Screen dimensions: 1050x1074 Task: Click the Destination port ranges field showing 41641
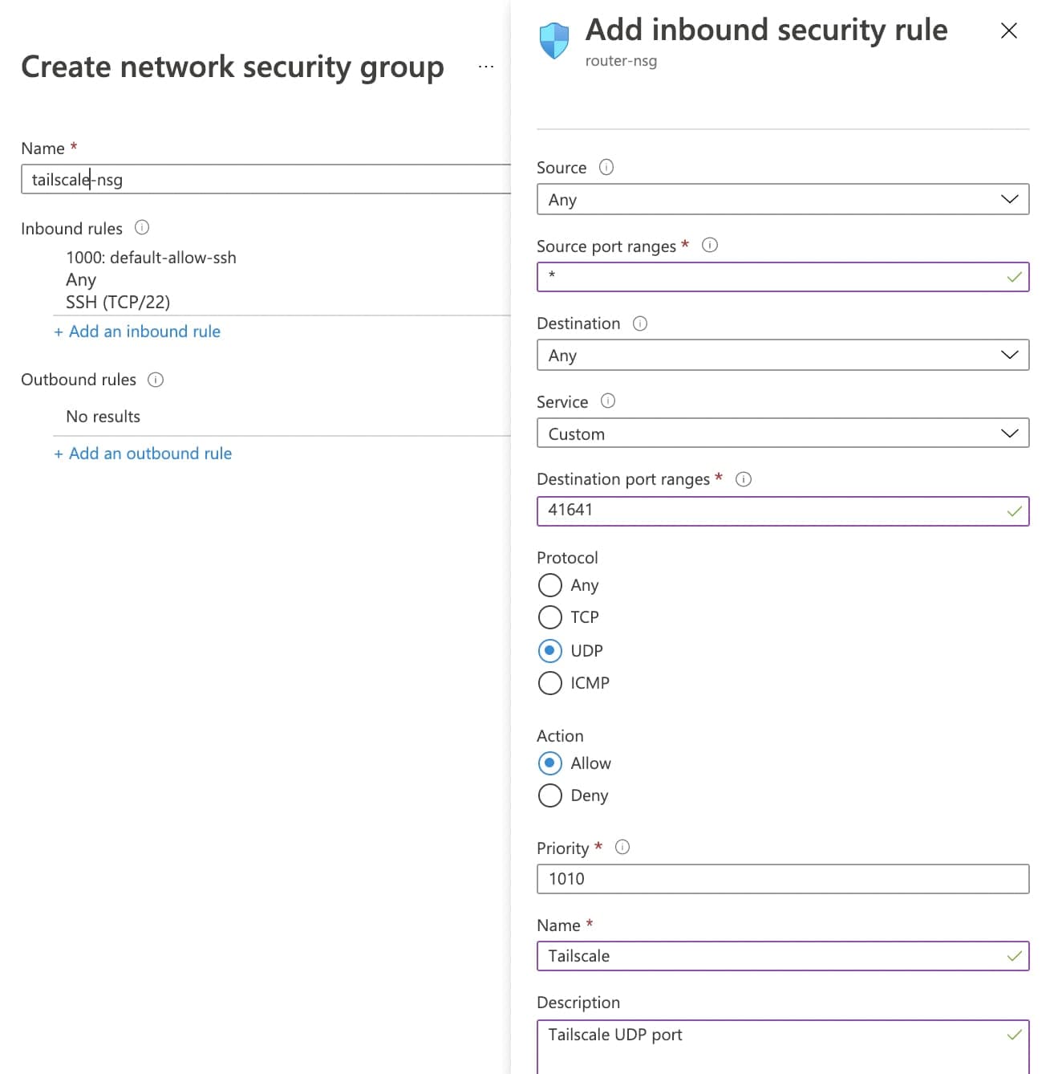coord(782,510)
